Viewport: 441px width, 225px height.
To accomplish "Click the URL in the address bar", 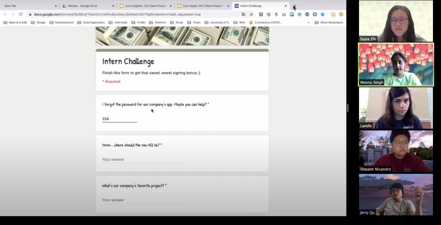I will tap(117, 14).
